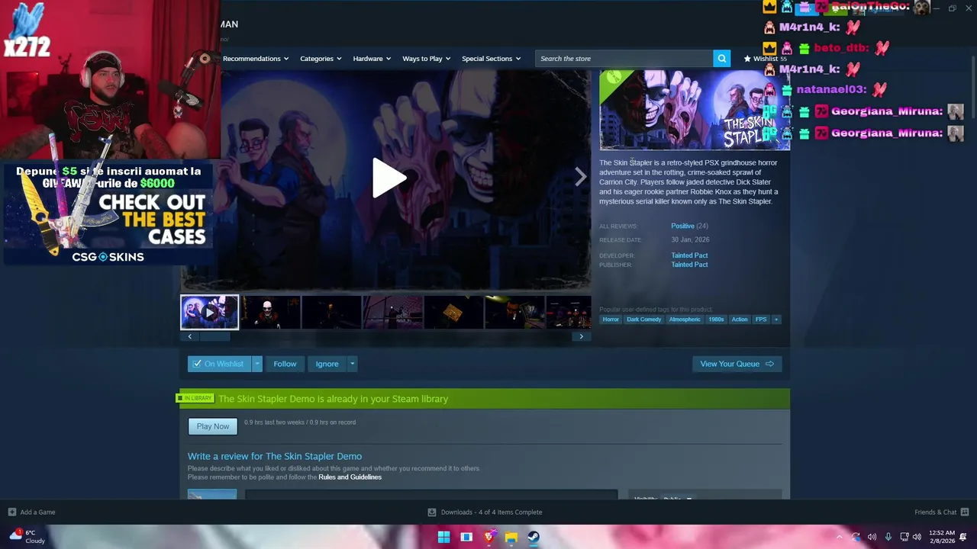Screen dimensions: 977x549
Task: Click the plus tag button after FPS
Action: (776, 319)
